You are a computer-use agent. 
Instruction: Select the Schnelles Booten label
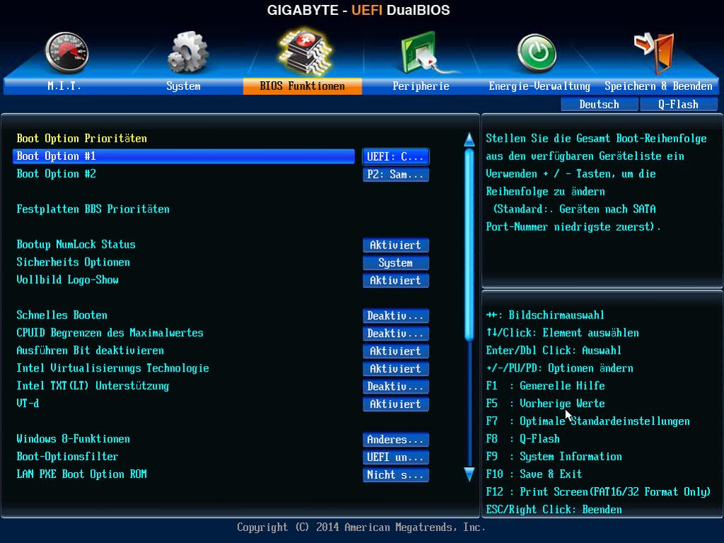62,315
